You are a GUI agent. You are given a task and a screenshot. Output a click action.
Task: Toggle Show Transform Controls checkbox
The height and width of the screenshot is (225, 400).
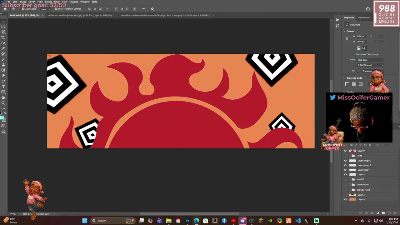[56, 9]
